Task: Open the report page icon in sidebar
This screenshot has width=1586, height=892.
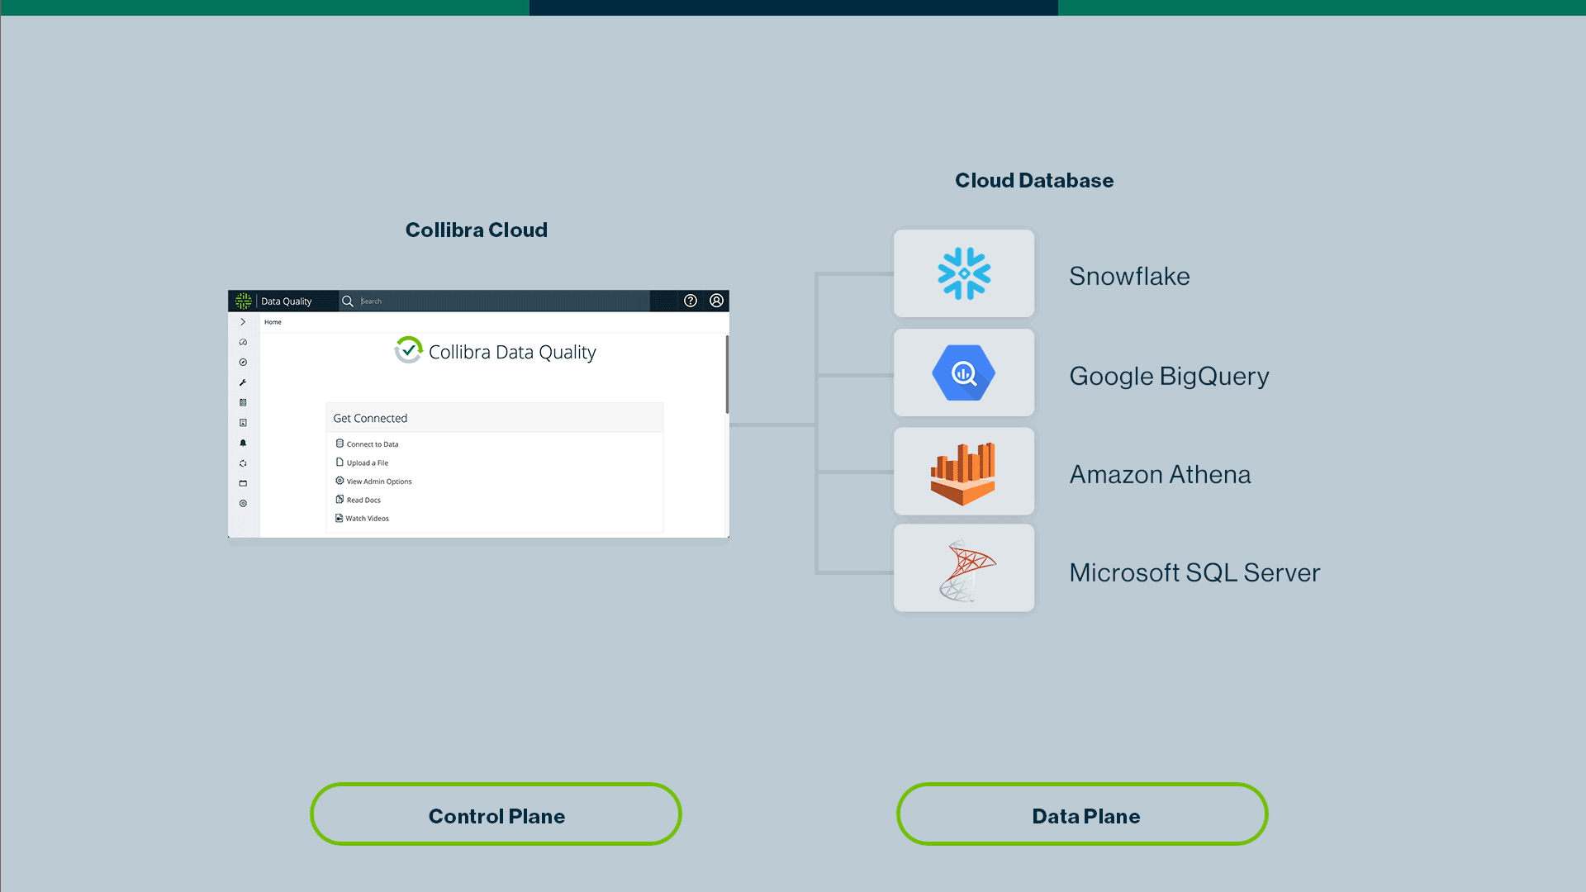Action: 243,423
